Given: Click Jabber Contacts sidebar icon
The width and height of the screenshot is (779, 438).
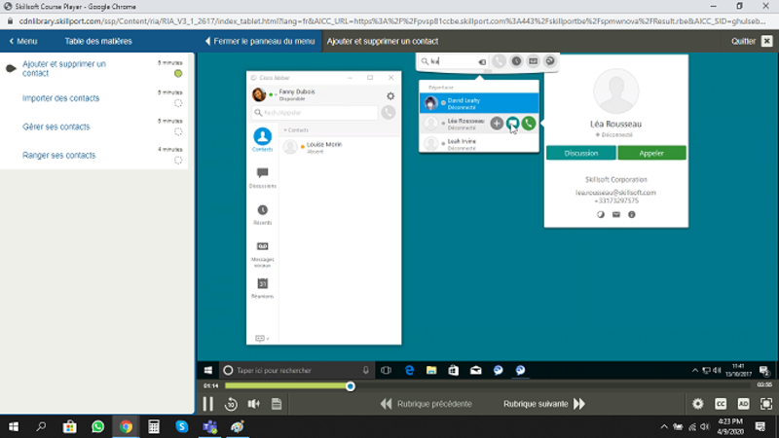Looking at the screenshot, I should pyautogui.click(x=262, y=139).
